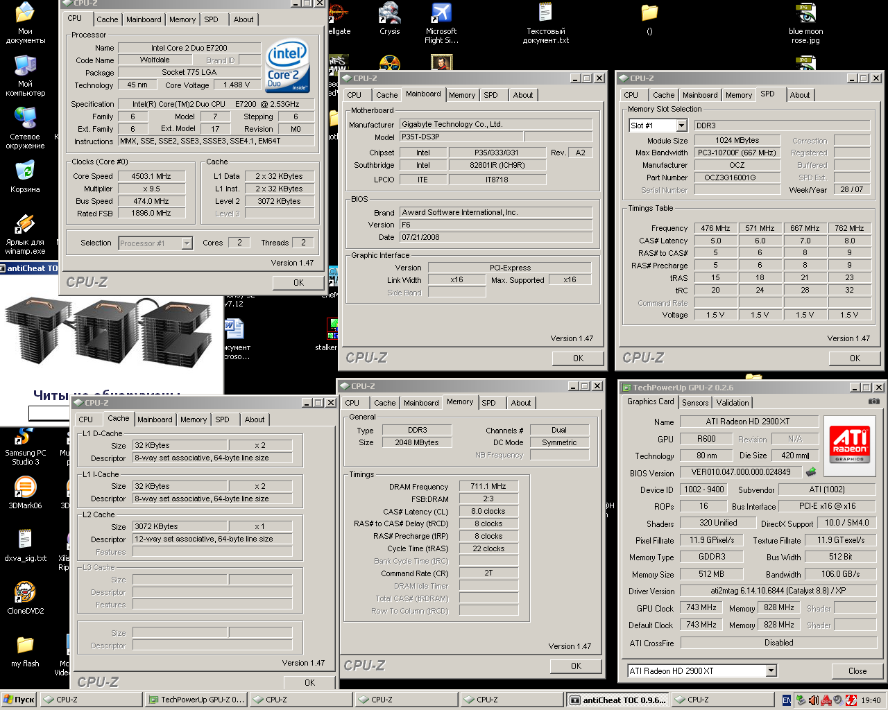The width and height of the screenshot is (888, 710).
Task: Launch the 3DMark06 desktop icon
Action: pyautogui.click(x=25, y=493)
